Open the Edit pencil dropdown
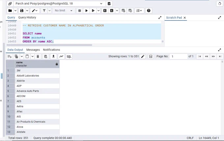 [x=35, y=10]
